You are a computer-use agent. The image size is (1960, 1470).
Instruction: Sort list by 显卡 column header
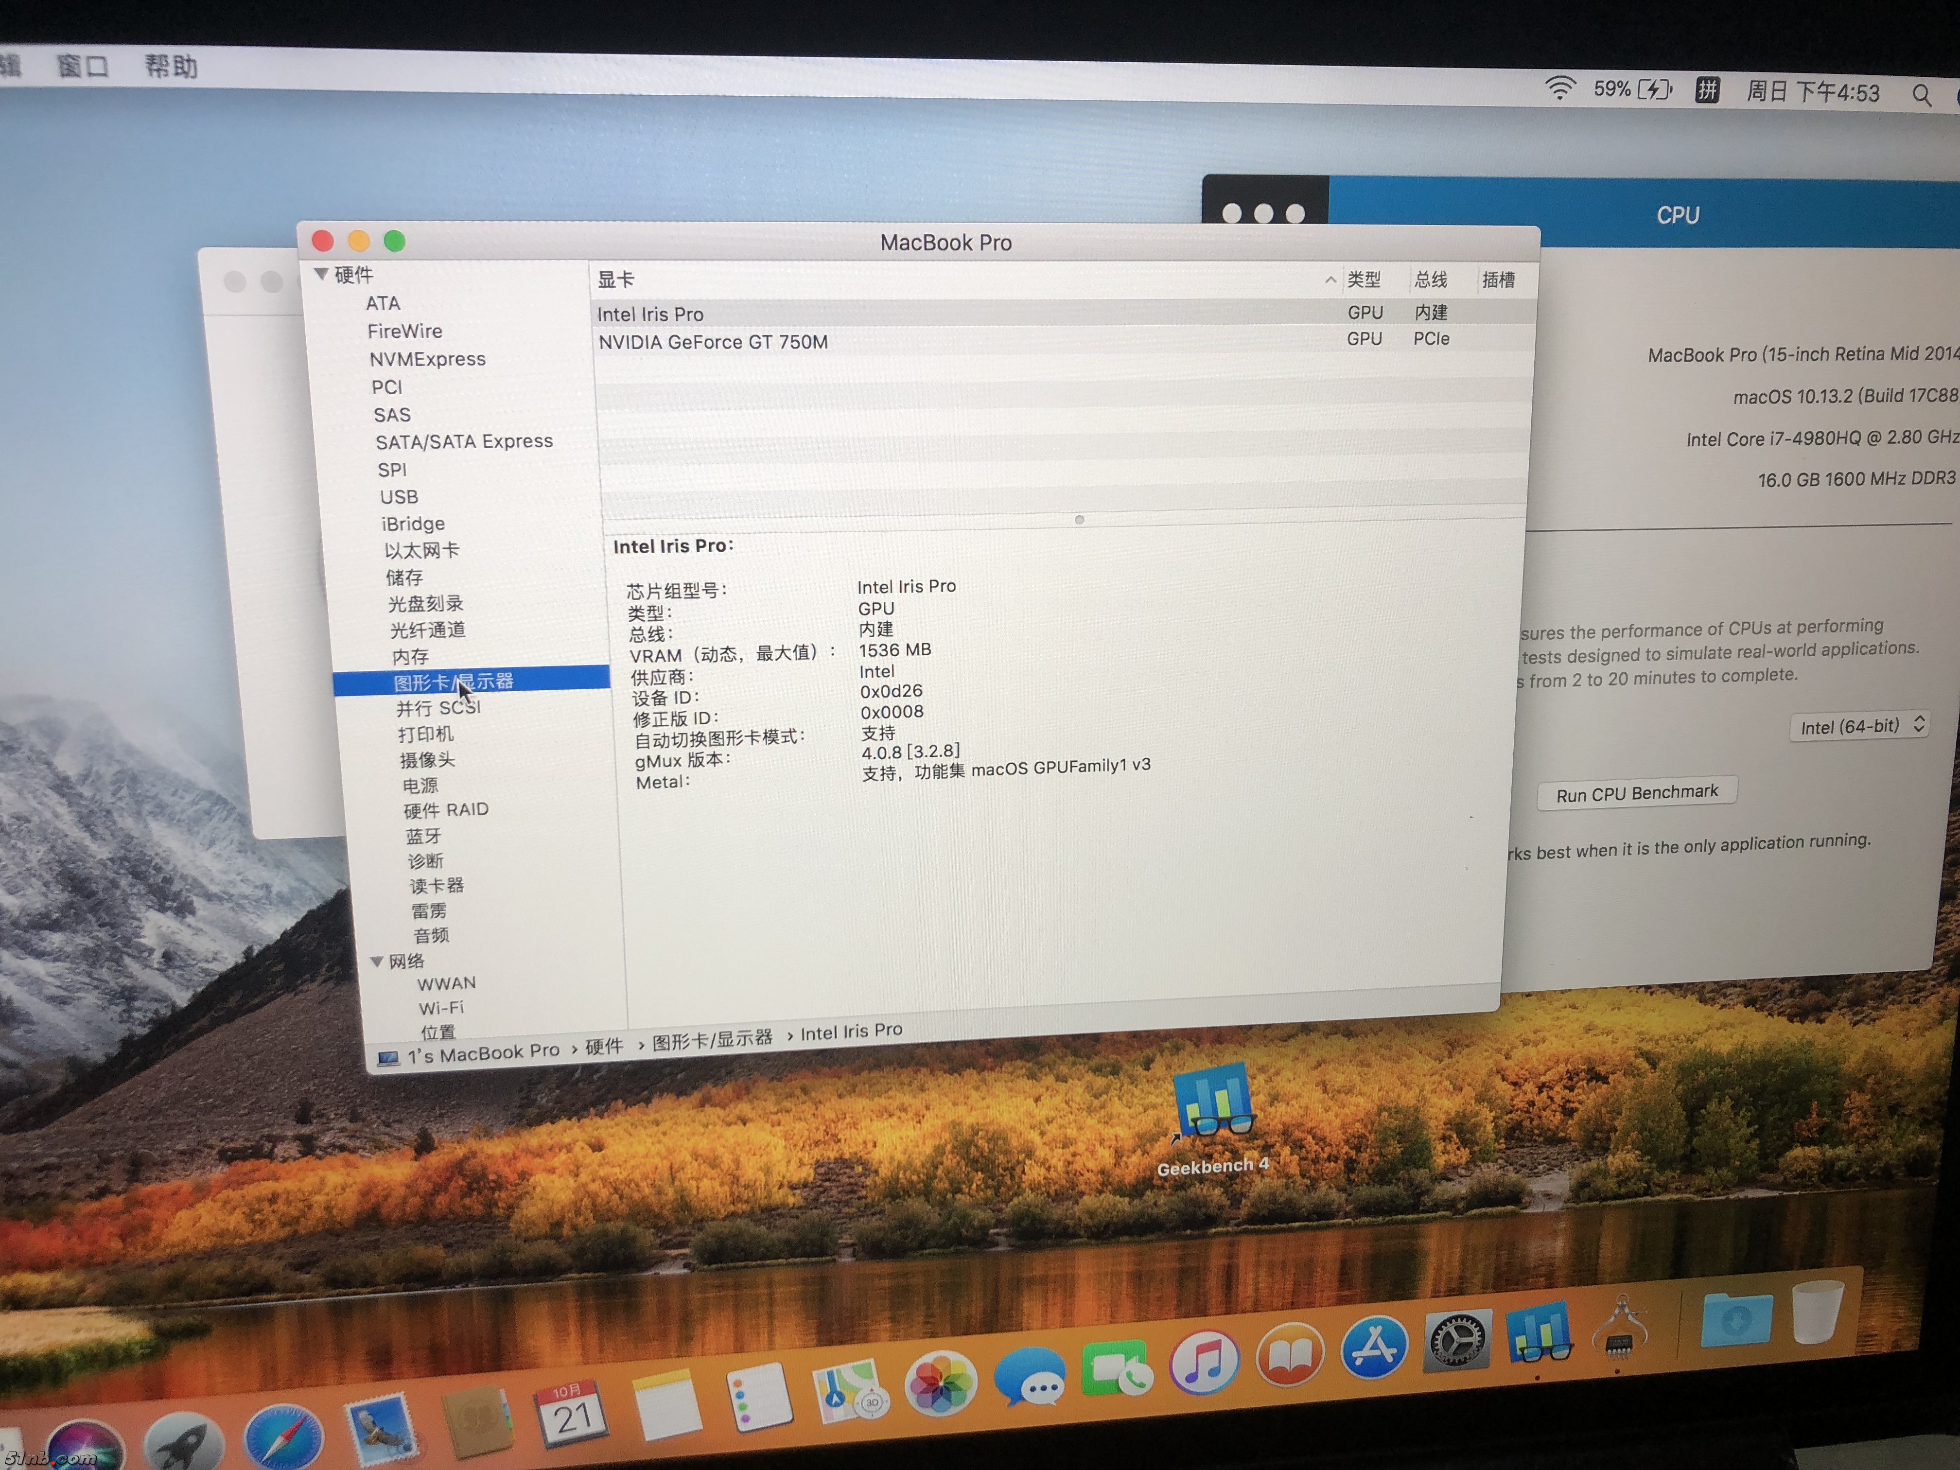tap(617, 280)
